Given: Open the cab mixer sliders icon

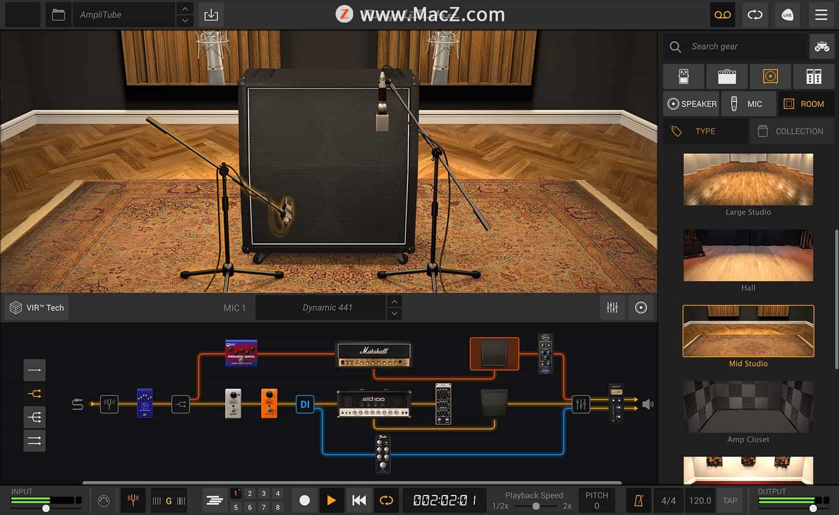Looking at the screenshot, I should tap(612, 307).
